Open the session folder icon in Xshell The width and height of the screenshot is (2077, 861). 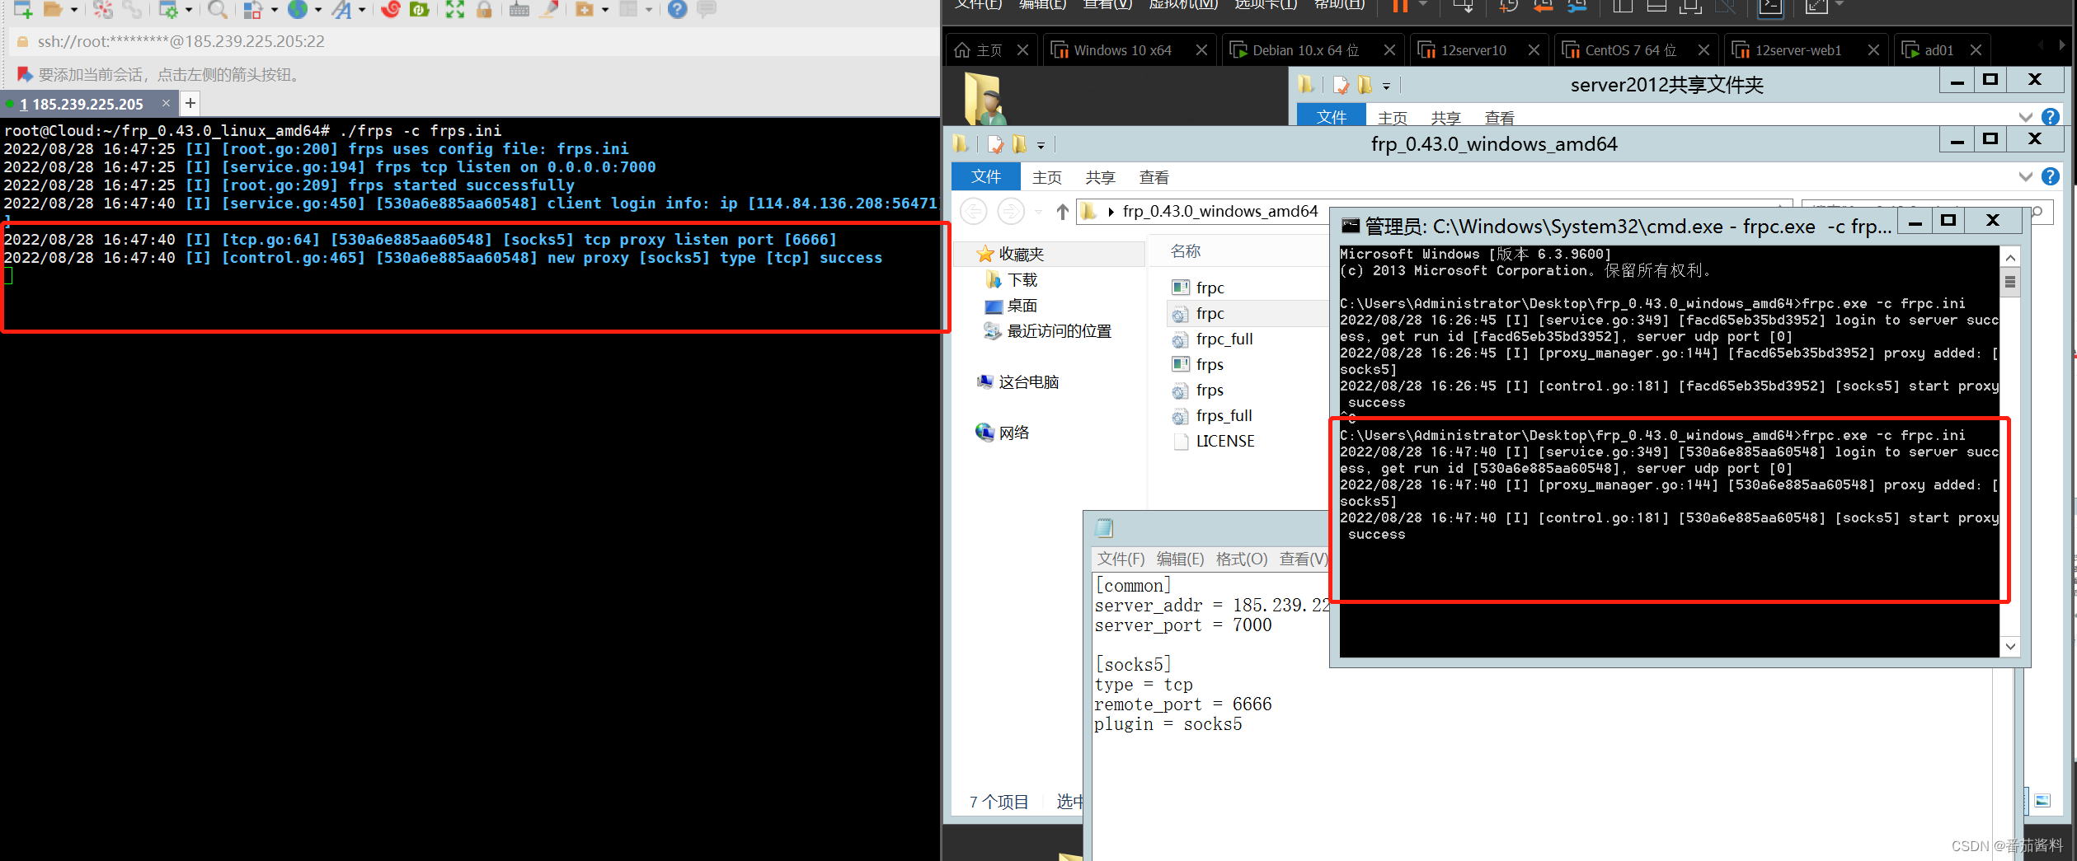pos(53,9)
